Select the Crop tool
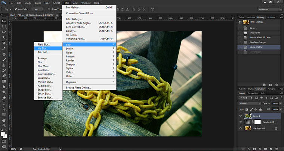The width and height of the screenshot is (284, 151). (4, 43)
